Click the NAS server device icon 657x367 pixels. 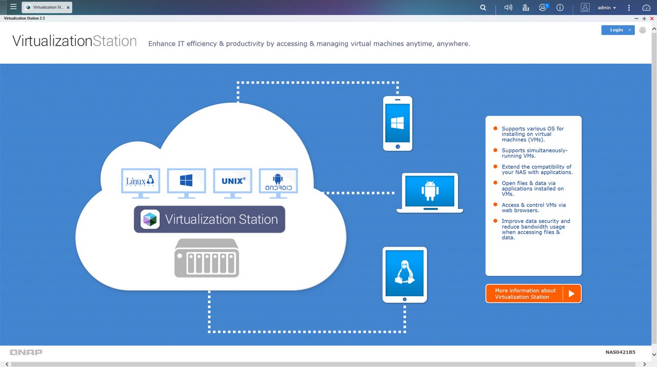pos(207,258)
